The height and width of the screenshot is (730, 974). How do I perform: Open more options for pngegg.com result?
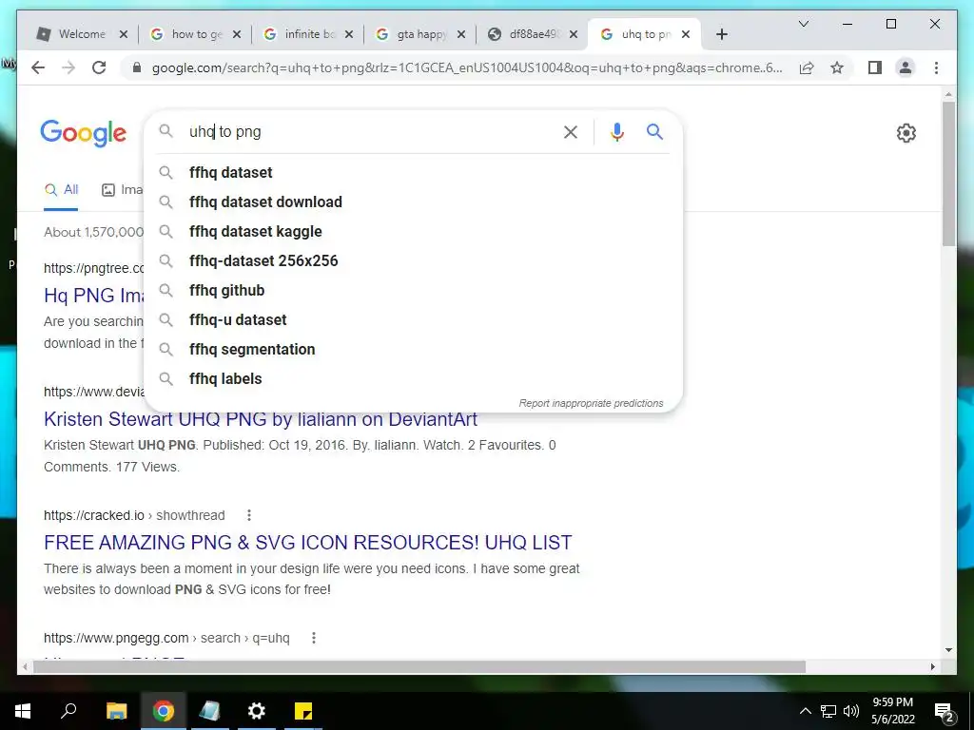click(x=314, y=638)
